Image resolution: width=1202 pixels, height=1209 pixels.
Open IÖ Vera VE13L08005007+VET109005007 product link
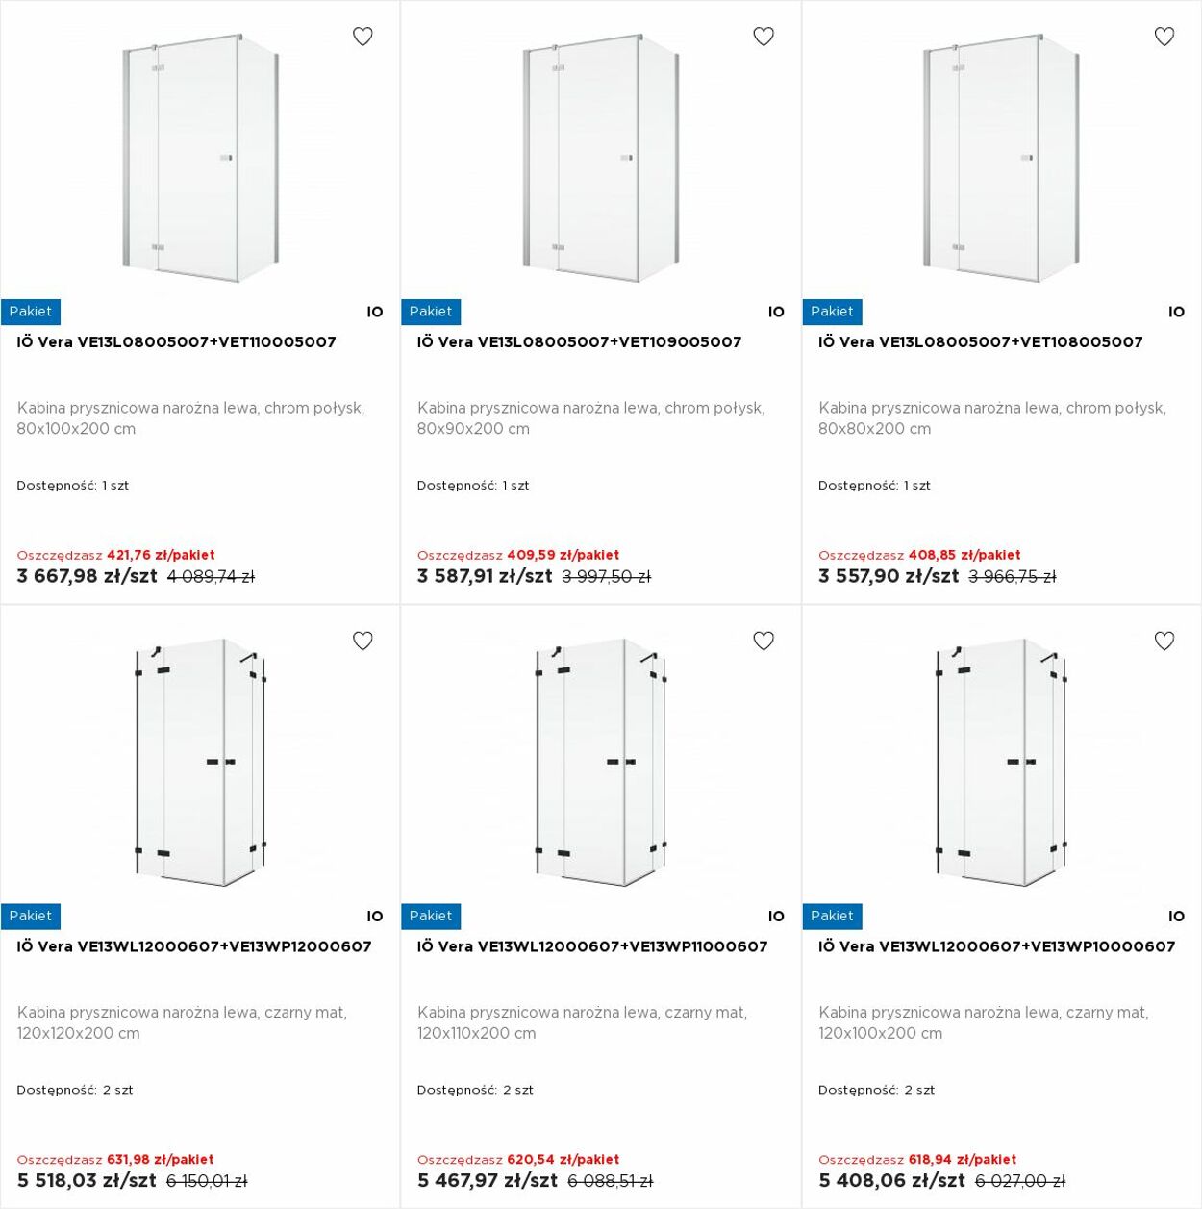580,342
